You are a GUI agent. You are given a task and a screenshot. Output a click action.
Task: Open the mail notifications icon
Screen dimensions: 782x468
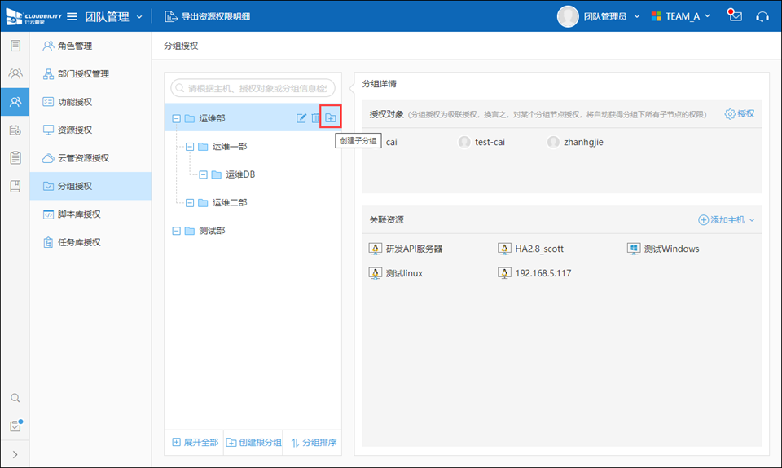click(735, 16)
